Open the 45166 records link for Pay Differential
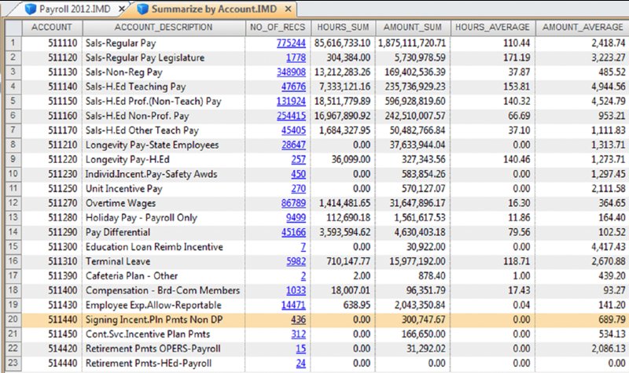Screen dimensions: 629x373 point(293,232)
